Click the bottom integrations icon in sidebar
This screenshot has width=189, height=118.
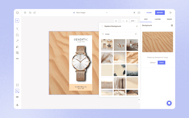[x=17, y=105]
